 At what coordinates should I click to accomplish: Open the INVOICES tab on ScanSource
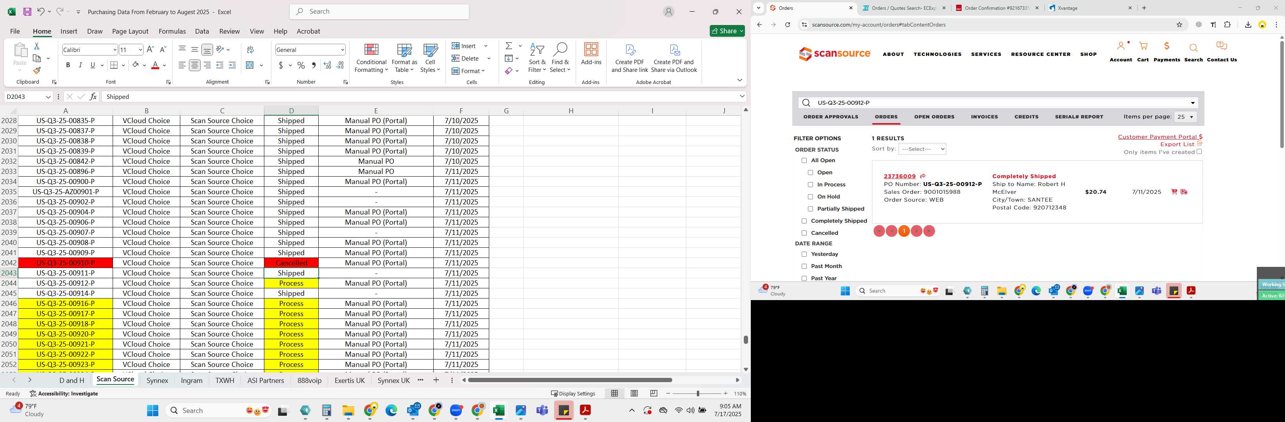point(984,116)
